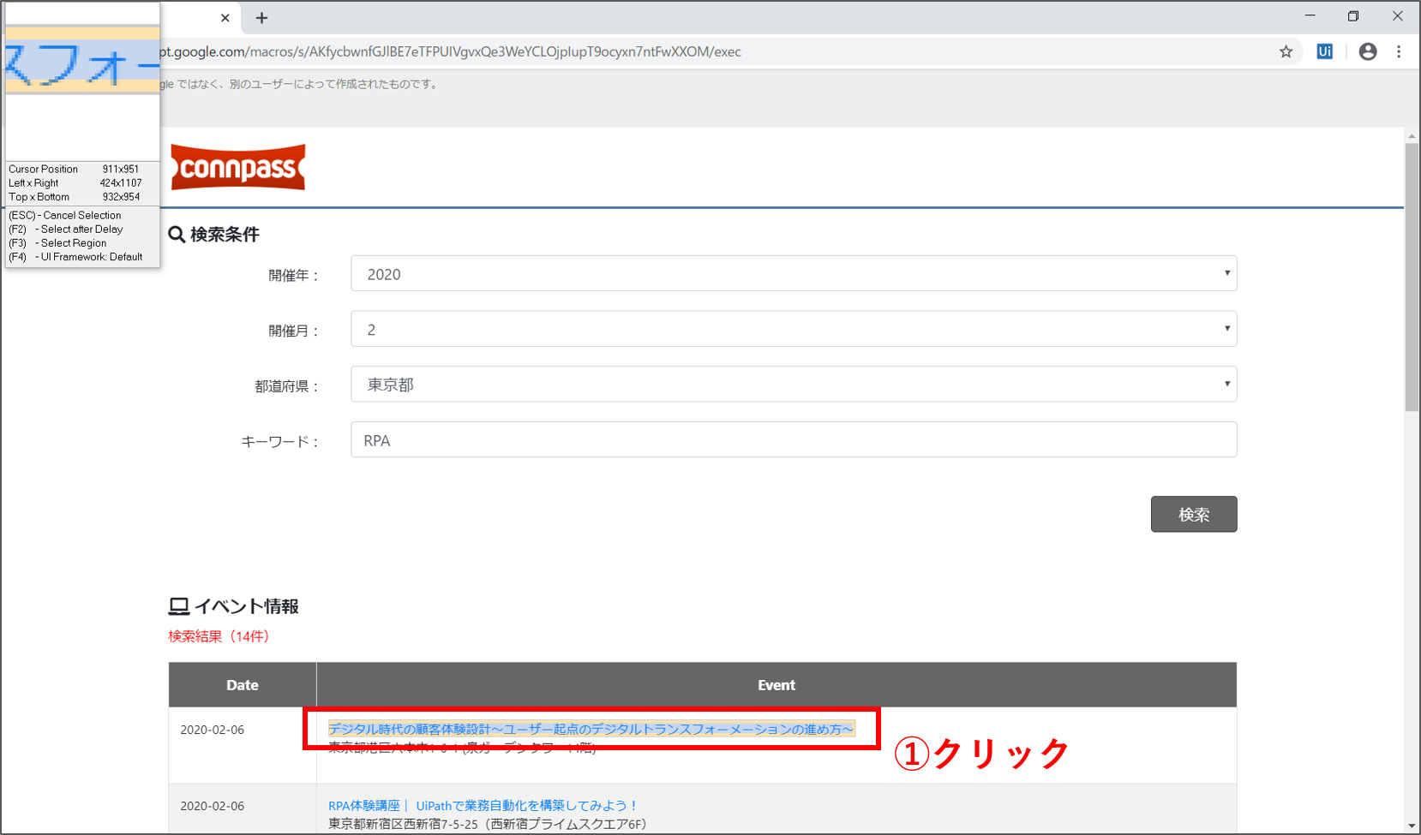
Task: Close the current browser tab
Action: coord(225,18)
